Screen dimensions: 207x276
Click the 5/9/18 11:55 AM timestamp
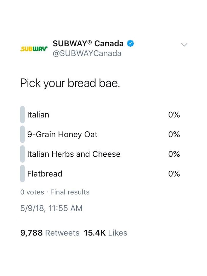coord(51,208)
